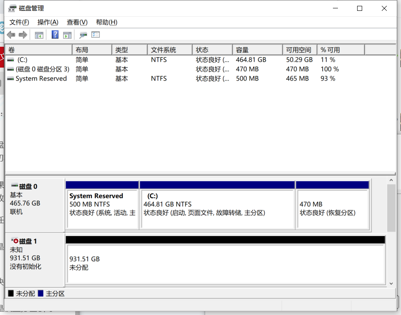401x315 pixels.
Task: Open the 查看 menu
Action: [76, 22]
